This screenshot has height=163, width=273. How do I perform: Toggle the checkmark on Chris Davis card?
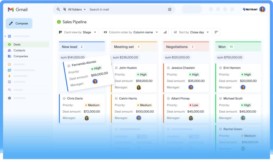click(x=64, y=98)
